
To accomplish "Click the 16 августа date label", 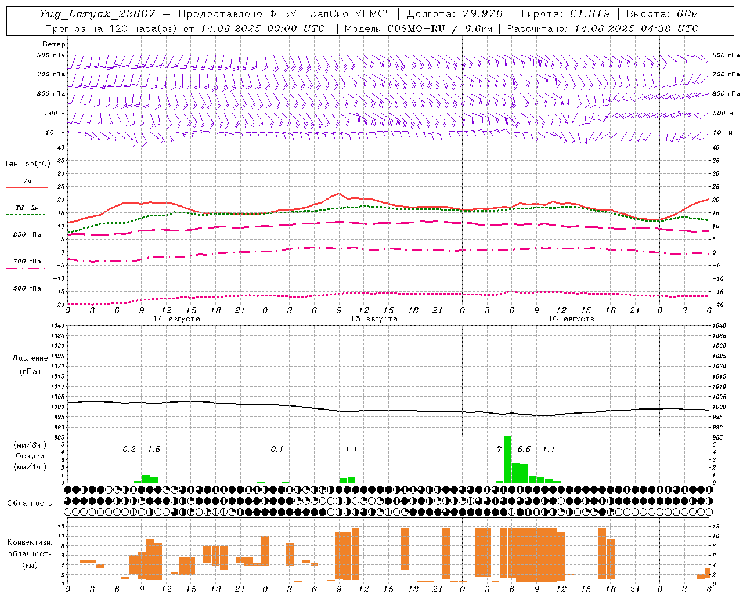I will 571,319.
